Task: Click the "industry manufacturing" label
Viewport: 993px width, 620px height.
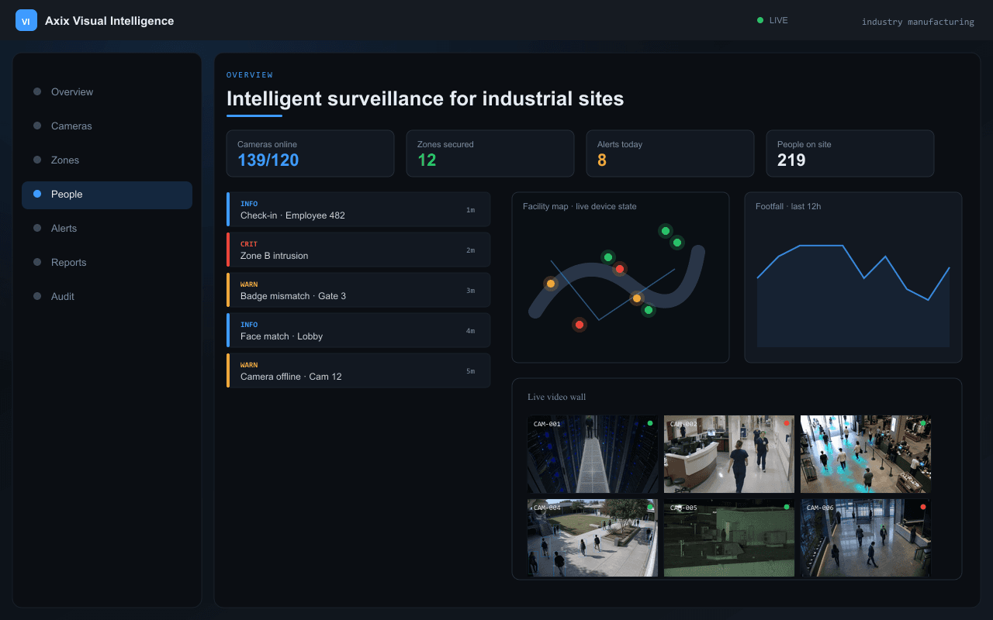Action: click(x=918, y=22)
